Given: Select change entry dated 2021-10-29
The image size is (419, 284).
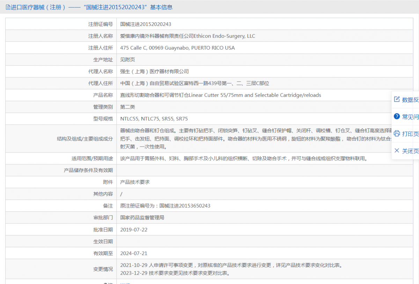Looking at the screenshot, I should pos(231,266).
